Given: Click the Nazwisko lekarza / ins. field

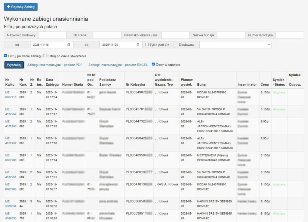Looking at the screenshot, I should [x=175, y=35].
